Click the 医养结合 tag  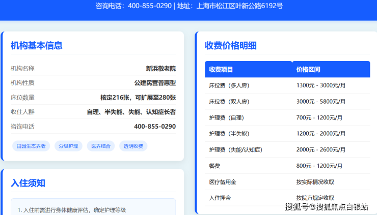[x=101, y=146]
